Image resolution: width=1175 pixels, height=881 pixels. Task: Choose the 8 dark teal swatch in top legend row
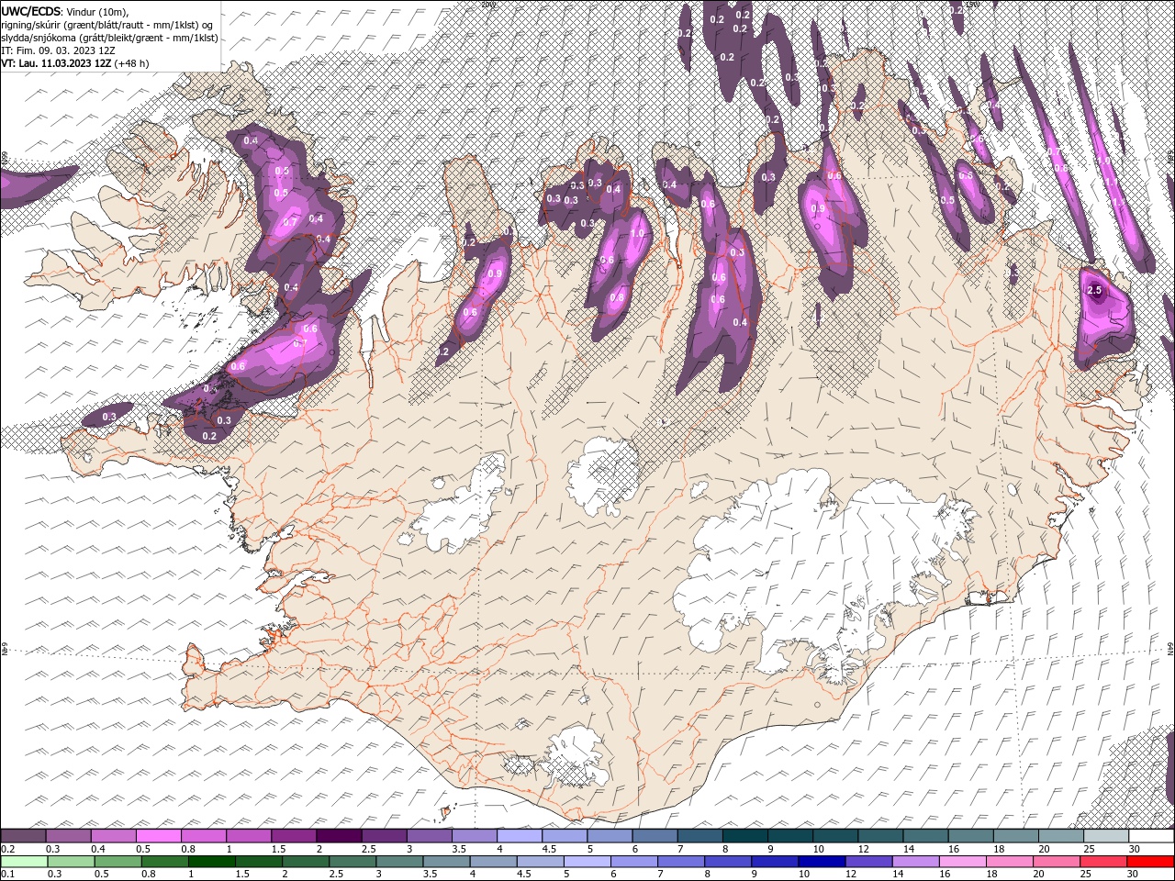coord(745,836)
